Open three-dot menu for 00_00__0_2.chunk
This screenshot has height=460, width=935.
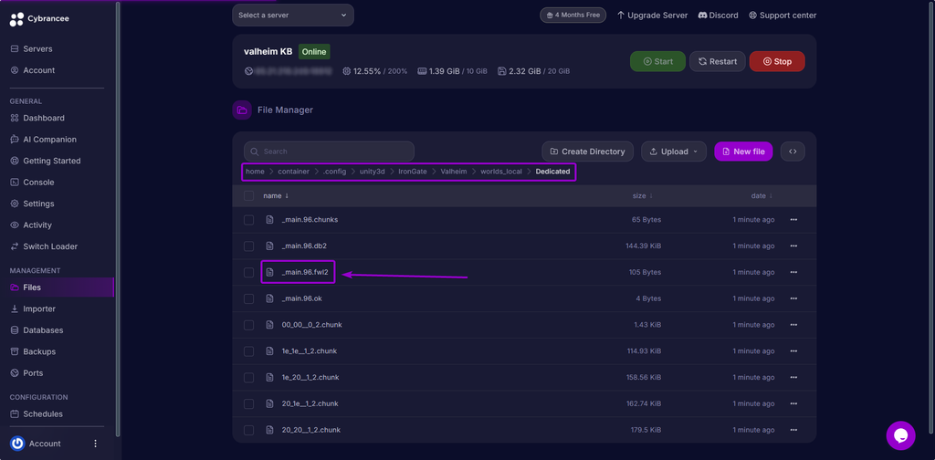pos(793,325)
